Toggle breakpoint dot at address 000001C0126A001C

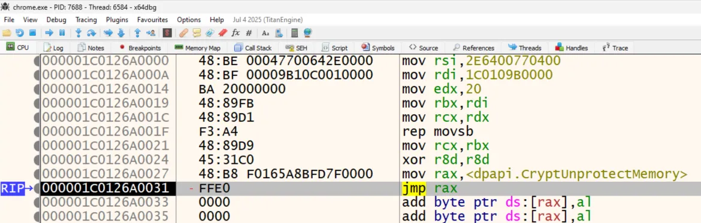click(37, 117)
